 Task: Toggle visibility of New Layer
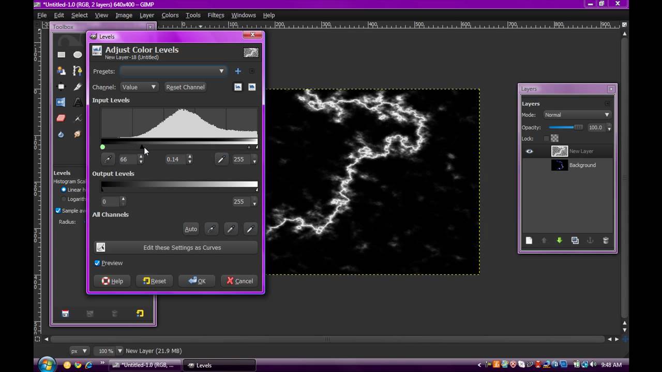[x=529, y=151]
